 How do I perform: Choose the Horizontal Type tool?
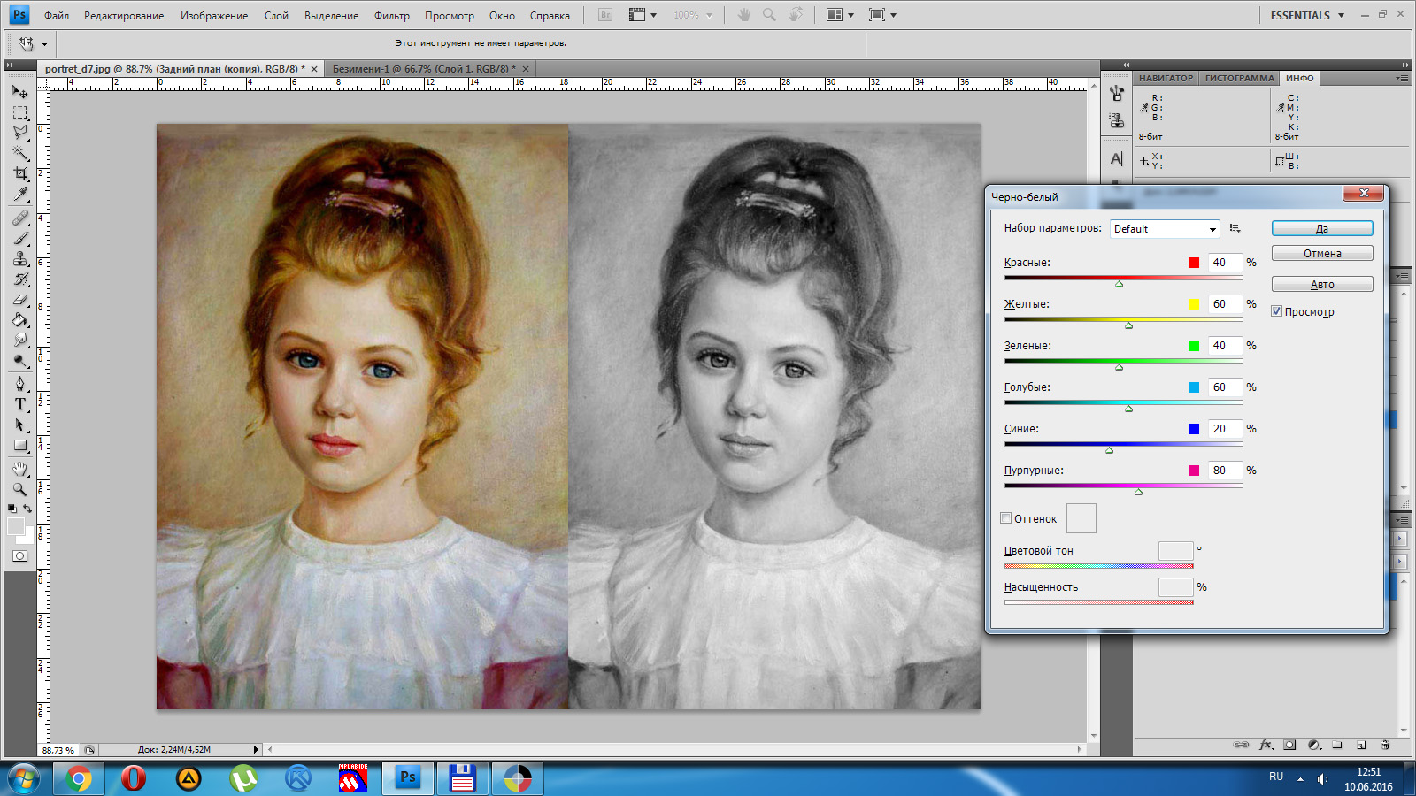(x=20, y=404)
